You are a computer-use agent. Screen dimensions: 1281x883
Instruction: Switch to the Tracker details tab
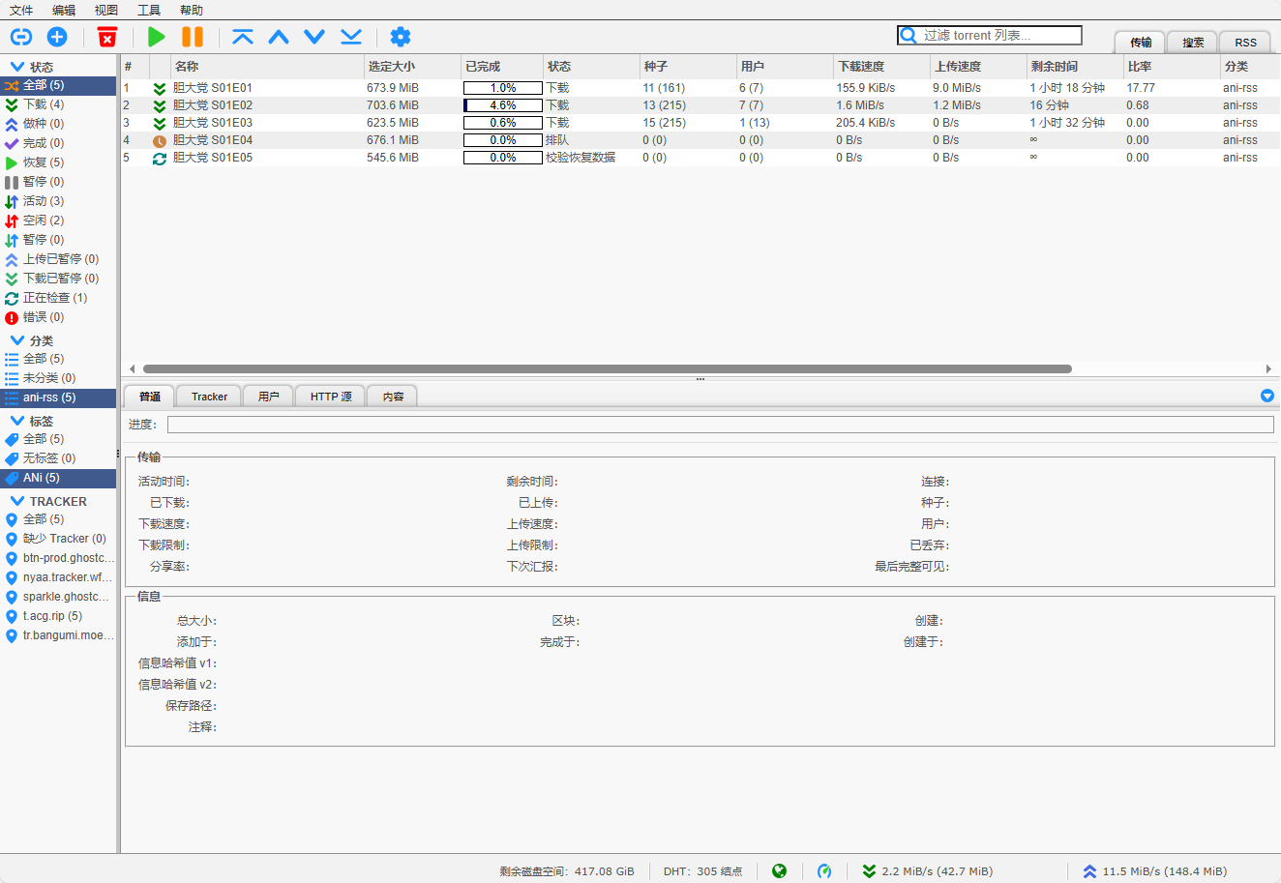pos(209,397)
